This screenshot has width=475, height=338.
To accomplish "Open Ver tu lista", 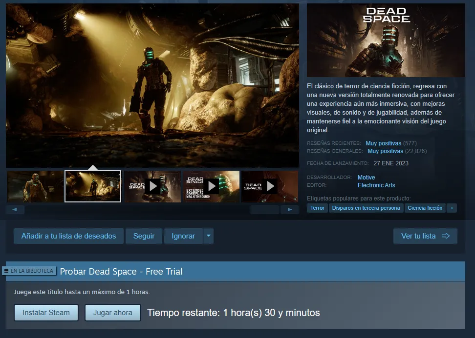I will [425, 236].
